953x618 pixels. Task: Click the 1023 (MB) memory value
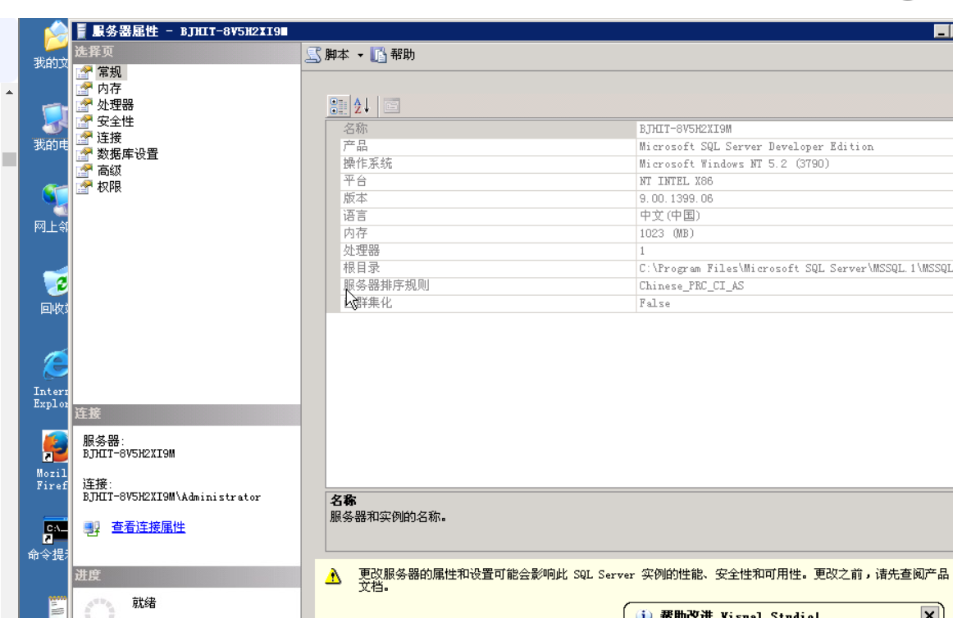click(666, 234)
